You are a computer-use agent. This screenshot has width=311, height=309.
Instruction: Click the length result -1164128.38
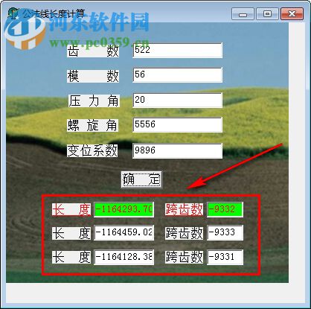coord(124,257)
